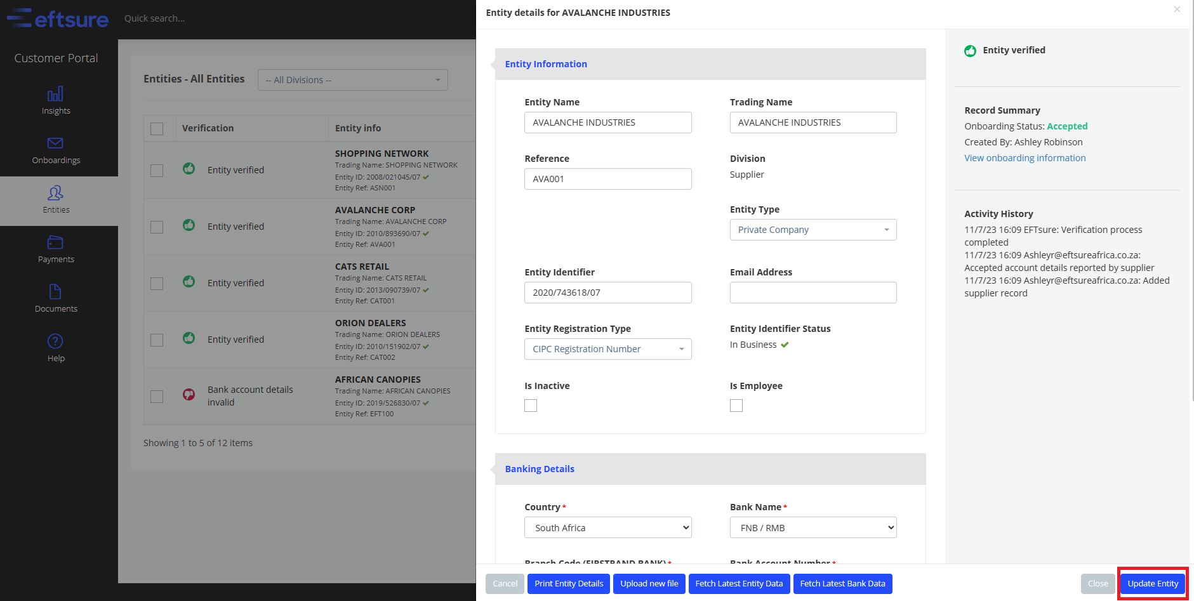This screenshot has height=601, width=1194.
Task: Click AFRICAN CANOPIES entity name
Action: 378,380
